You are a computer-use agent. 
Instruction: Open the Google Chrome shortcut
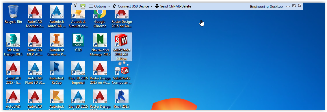point(100,19)
